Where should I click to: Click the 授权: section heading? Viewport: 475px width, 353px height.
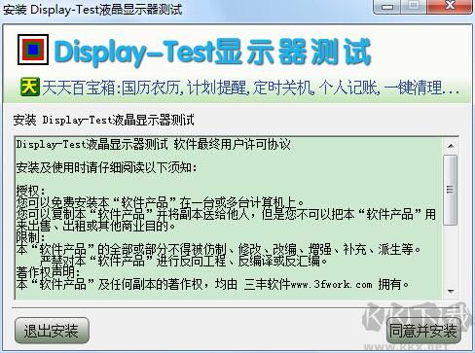click(31, 191)
